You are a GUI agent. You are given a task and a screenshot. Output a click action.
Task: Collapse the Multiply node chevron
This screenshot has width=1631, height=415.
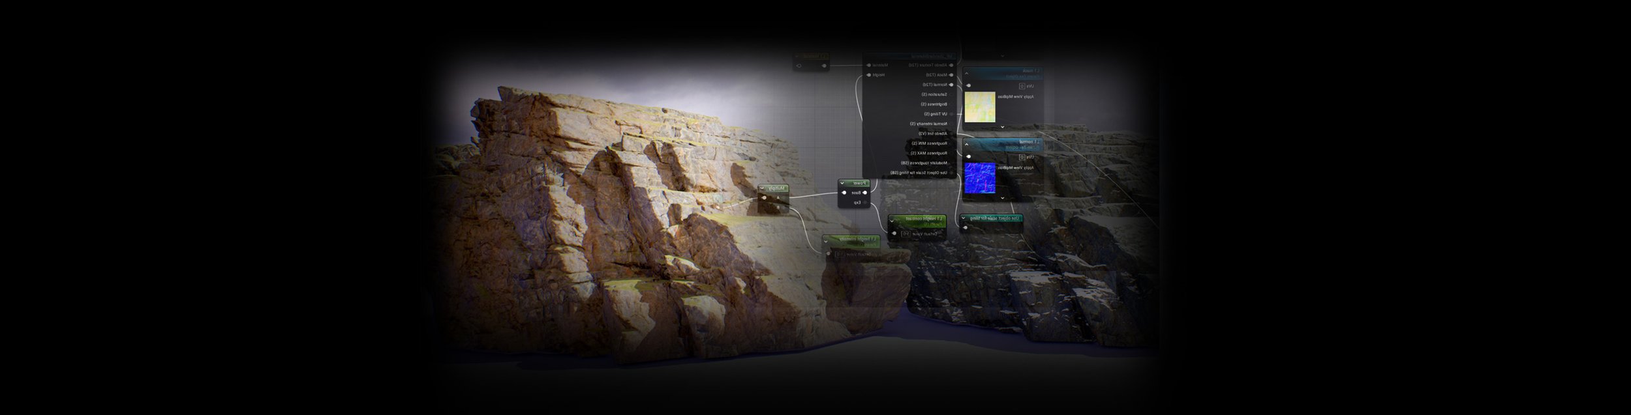coord(762,188)
